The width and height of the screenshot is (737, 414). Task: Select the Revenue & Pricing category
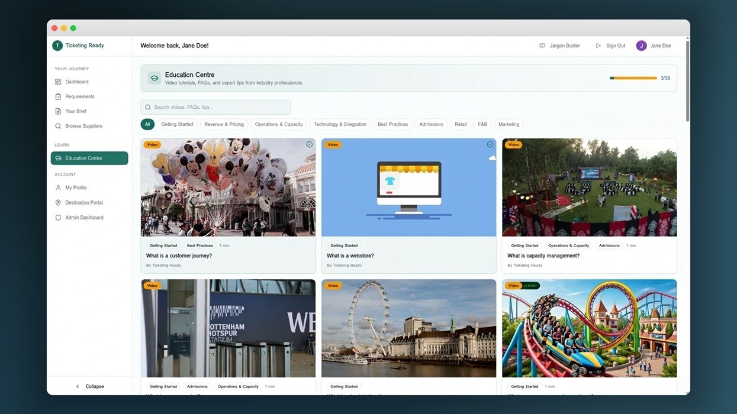(x=224, y=124)
